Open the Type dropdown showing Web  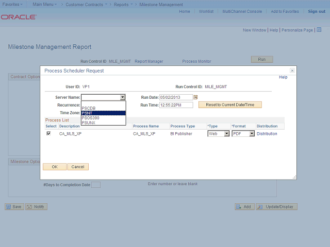[219, 134]
